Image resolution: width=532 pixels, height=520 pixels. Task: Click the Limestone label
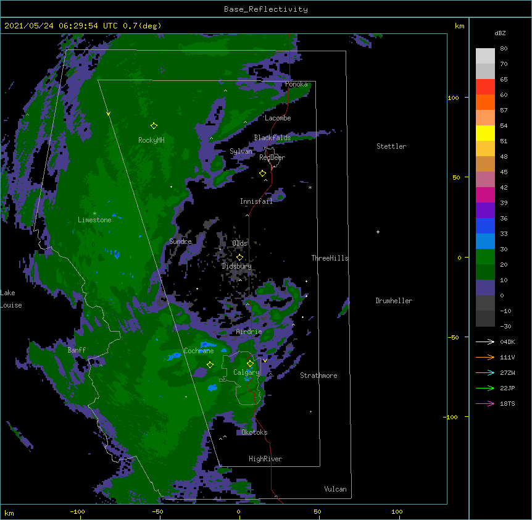click(x=94, y=220)
